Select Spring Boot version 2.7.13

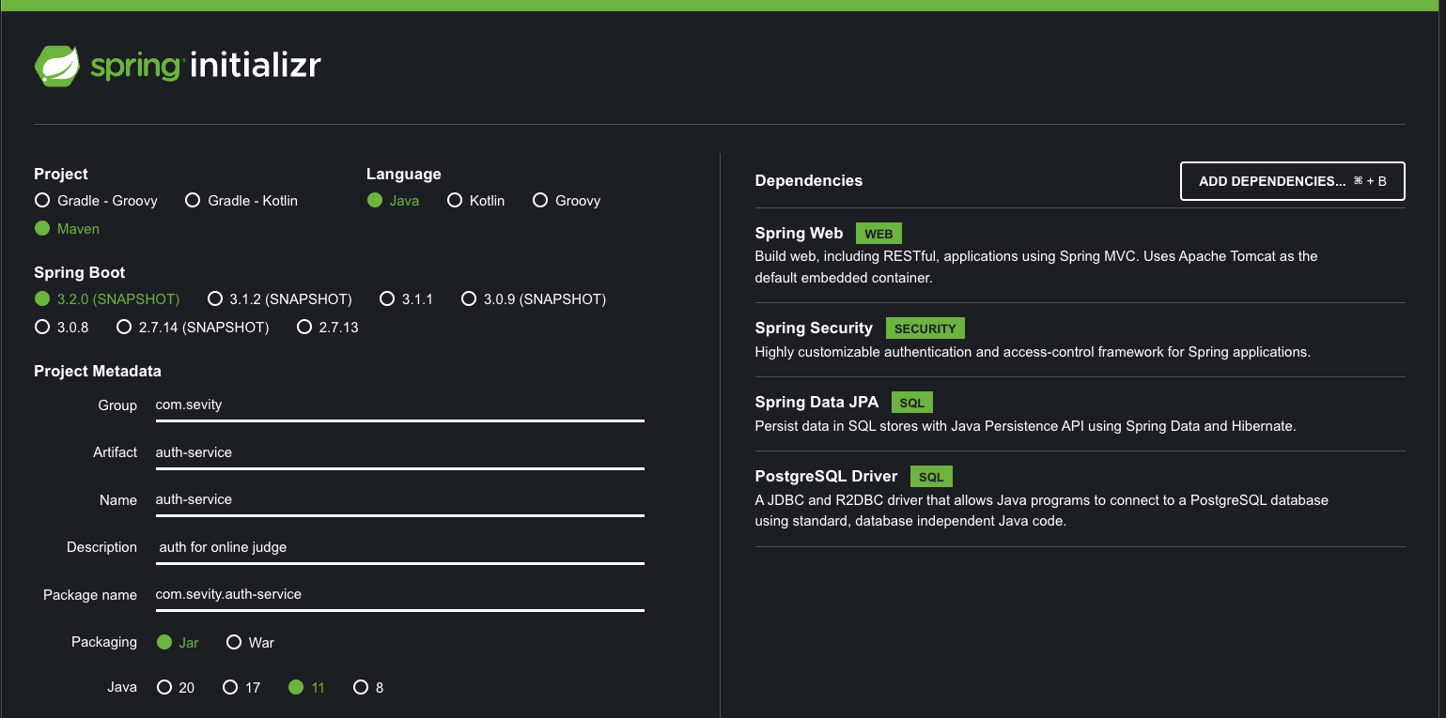coord(327,328)
